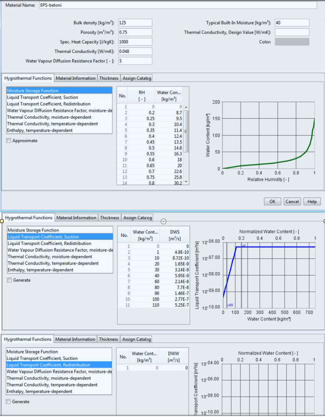Select Moisture Storage Function in the bottom list
The width and height of the screenshot is (325, 417).
coord(32,352)
